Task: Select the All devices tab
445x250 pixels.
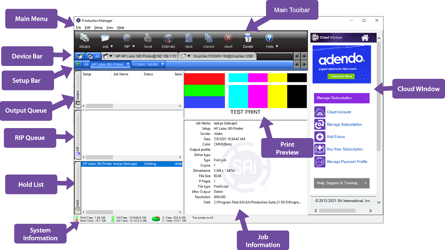Action: (93, 56)
